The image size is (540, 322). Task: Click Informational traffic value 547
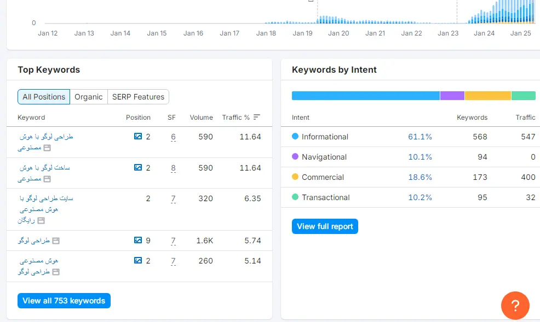528,137
